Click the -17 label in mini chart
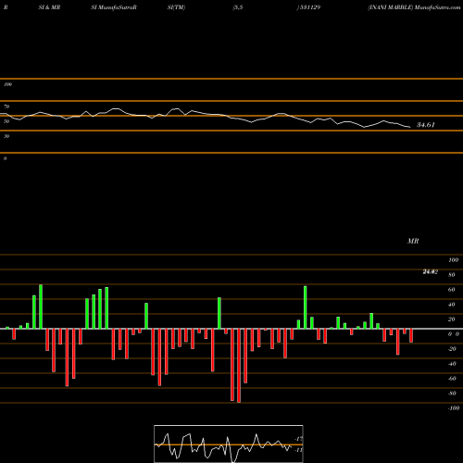The width and height of the screenshot is (463, 463). click(299, 439)
